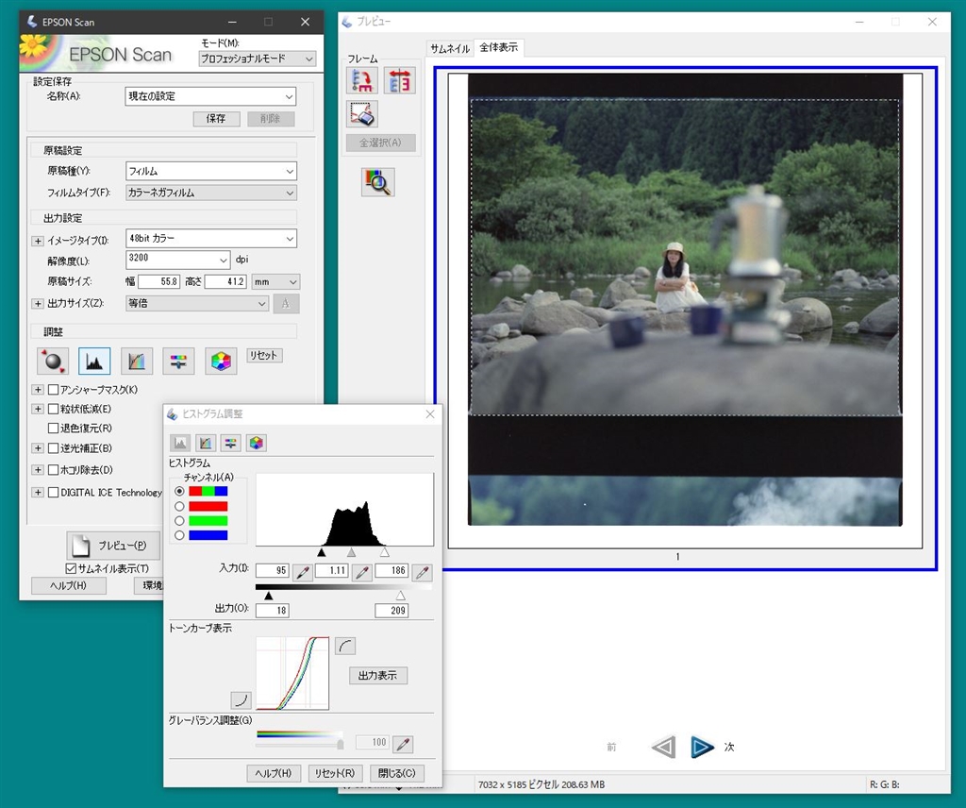
Task: Select the red channel radio button
Action: point(179,506)
